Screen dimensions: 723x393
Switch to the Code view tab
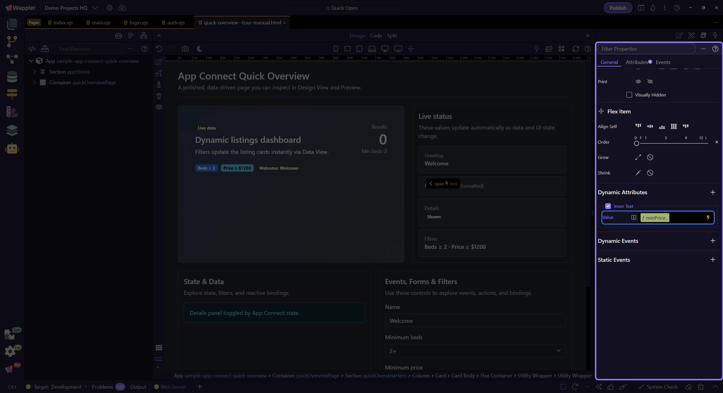point(375,35)
